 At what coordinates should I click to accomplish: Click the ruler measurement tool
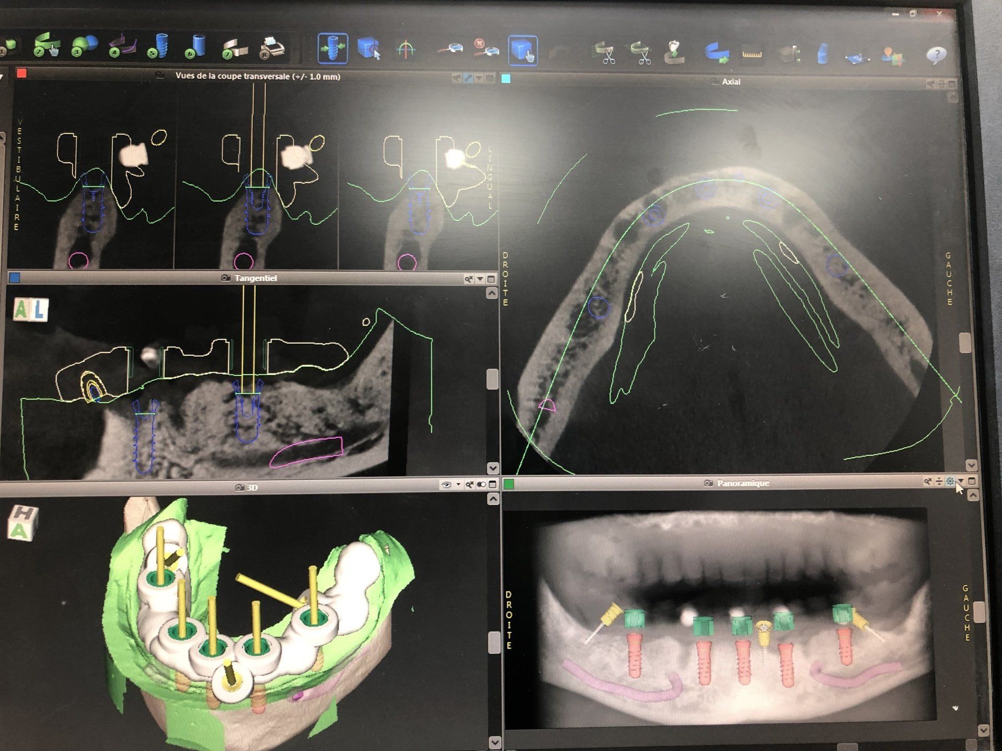pos(751,53)
